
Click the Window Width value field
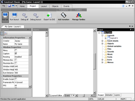[x=21, y=66]
